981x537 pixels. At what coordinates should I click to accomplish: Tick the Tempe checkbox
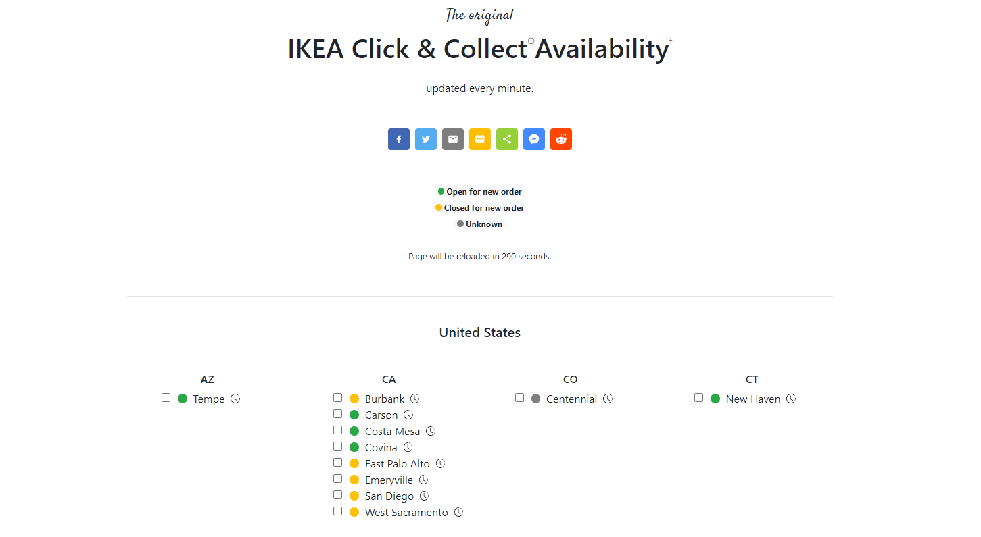pyautogui.click(x=166, y=398)
